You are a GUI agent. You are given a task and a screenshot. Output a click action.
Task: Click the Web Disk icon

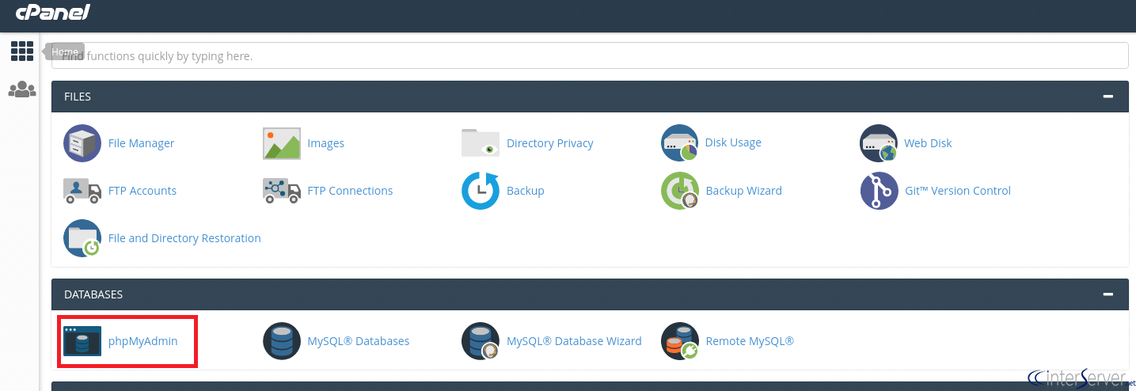(x=879, y=143)
